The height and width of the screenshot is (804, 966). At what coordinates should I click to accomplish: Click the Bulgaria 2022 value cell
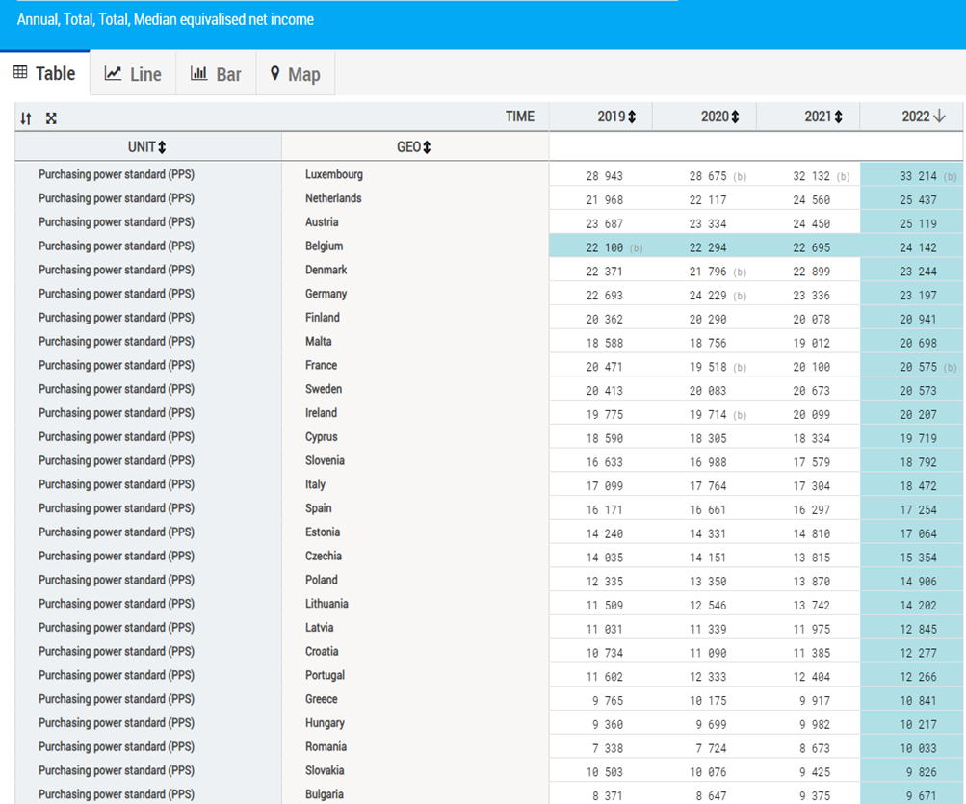(x=919, y=795)
